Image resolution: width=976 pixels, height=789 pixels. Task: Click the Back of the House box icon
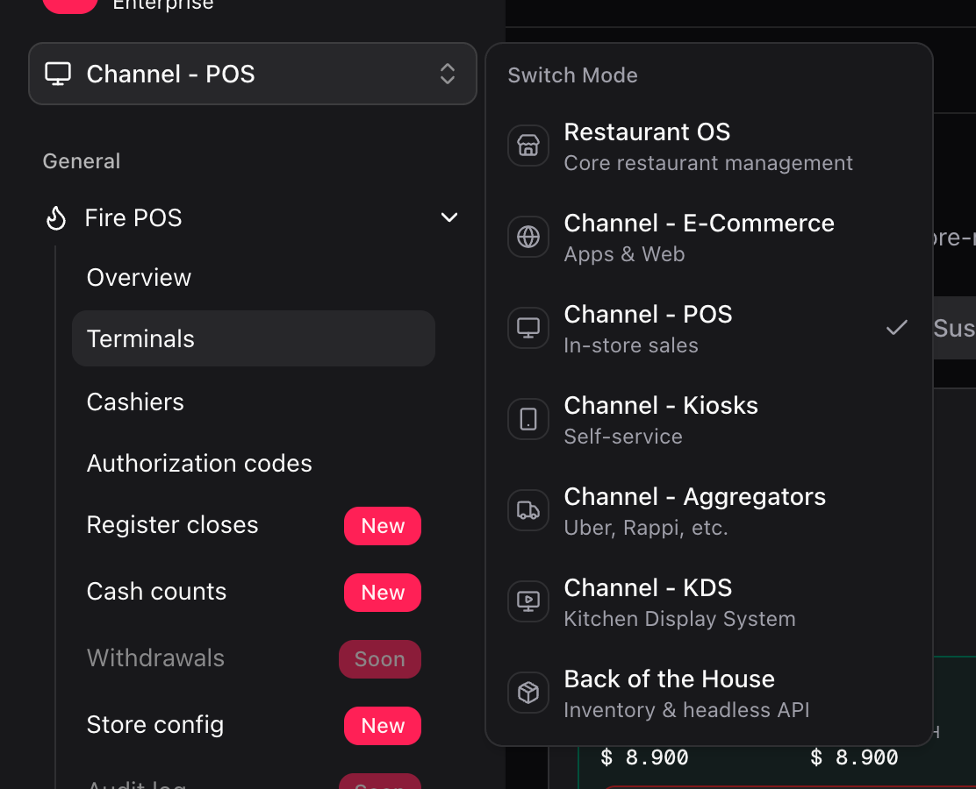(x=528, y=693)
